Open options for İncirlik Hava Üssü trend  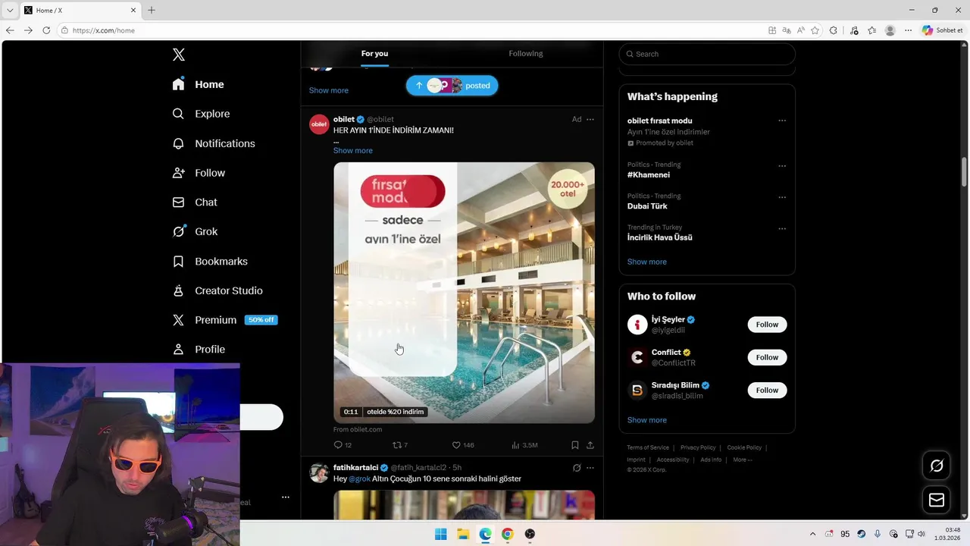[782, 228]
